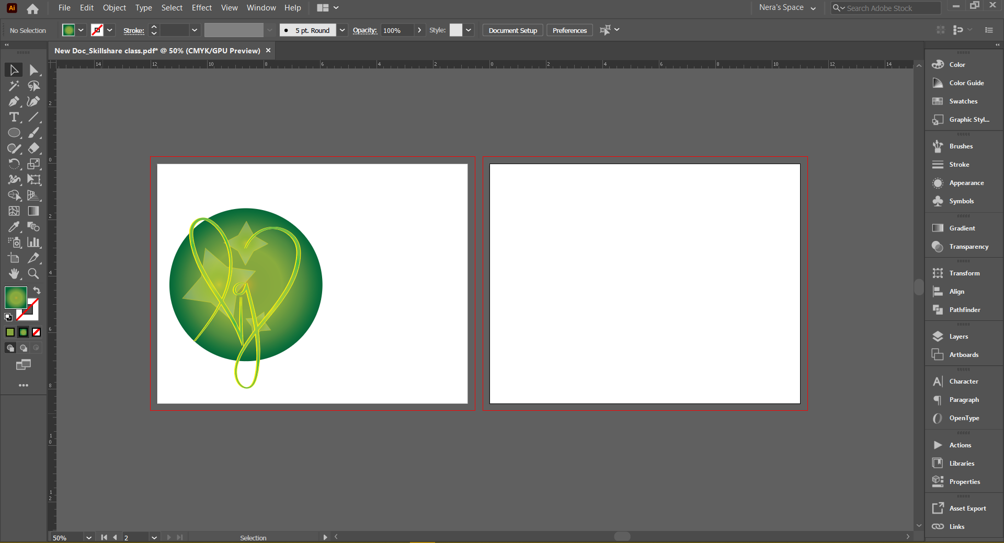Enable Draw Normal mode

pos(10,348)
